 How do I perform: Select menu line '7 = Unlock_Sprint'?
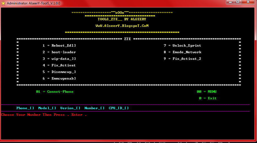(182, 46)
